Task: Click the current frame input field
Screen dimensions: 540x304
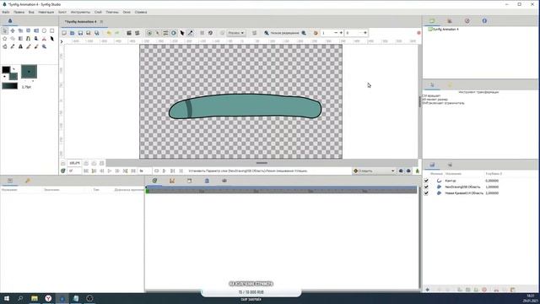Action: point(73,171)
